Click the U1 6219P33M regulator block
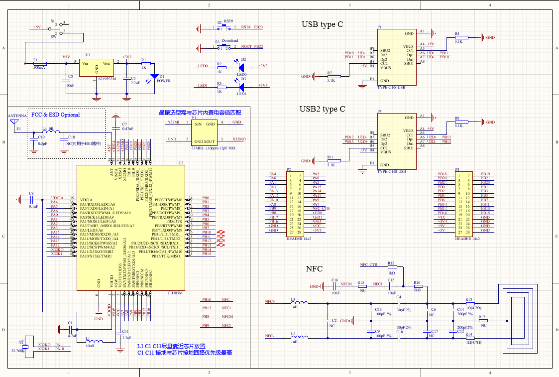 [x=97, y=68]
